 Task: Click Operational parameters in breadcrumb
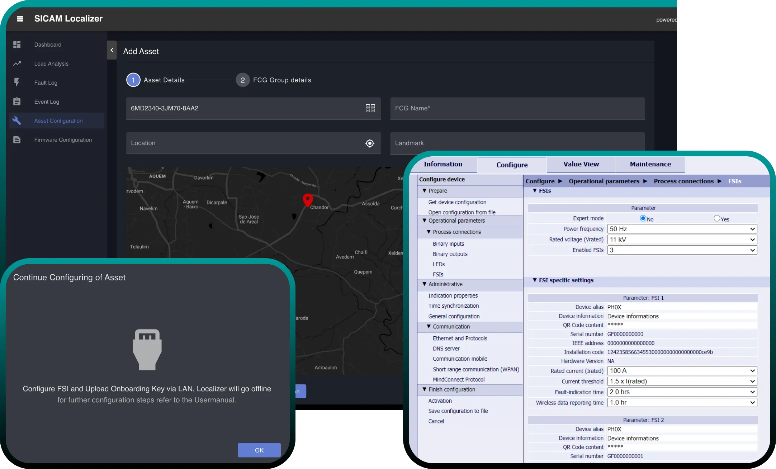pyautogui.click(x=604, y=181)
